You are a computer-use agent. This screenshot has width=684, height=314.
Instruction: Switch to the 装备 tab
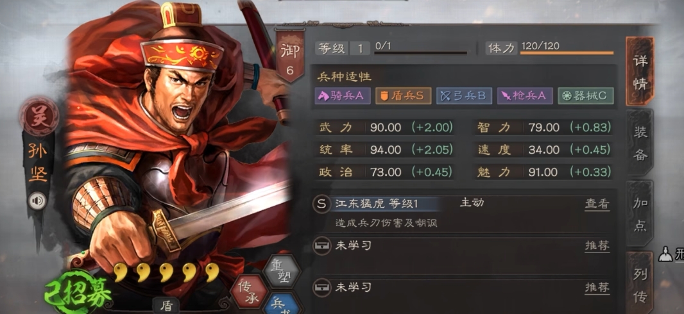pos(640,142)
